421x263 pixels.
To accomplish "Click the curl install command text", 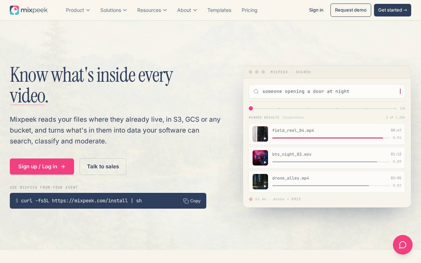I will (x=81, y=201).
